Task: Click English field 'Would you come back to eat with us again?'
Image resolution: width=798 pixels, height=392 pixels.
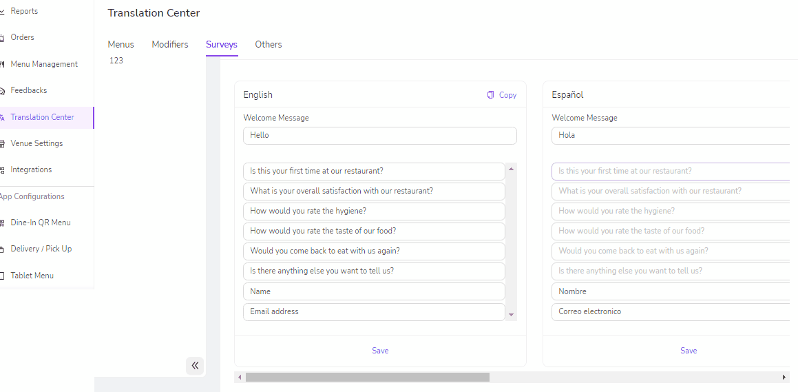Action: (374, 251)
